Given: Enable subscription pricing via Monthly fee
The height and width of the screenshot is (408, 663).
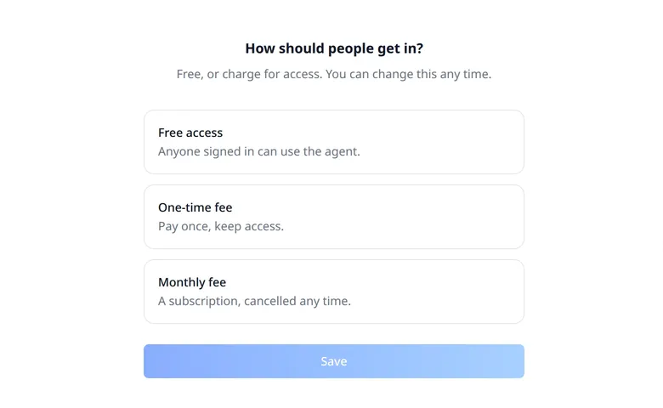Looking at the screenshot, I should coord(333,292).
